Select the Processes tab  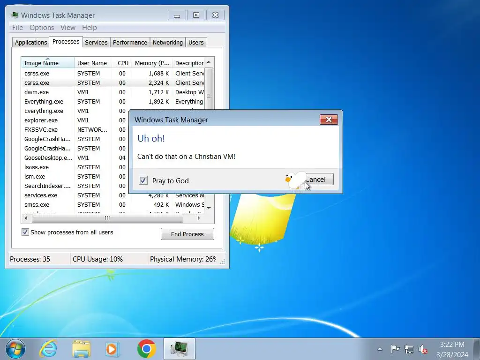pos(66,41)
